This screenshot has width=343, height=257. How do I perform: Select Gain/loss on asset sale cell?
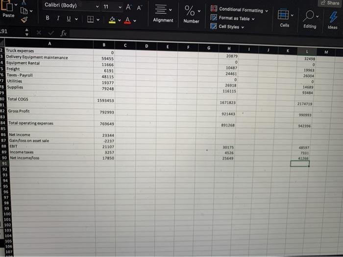click(x=51, y=141)
